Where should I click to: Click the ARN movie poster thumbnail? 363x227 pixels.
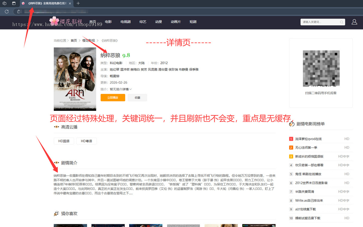pos(75,79)
